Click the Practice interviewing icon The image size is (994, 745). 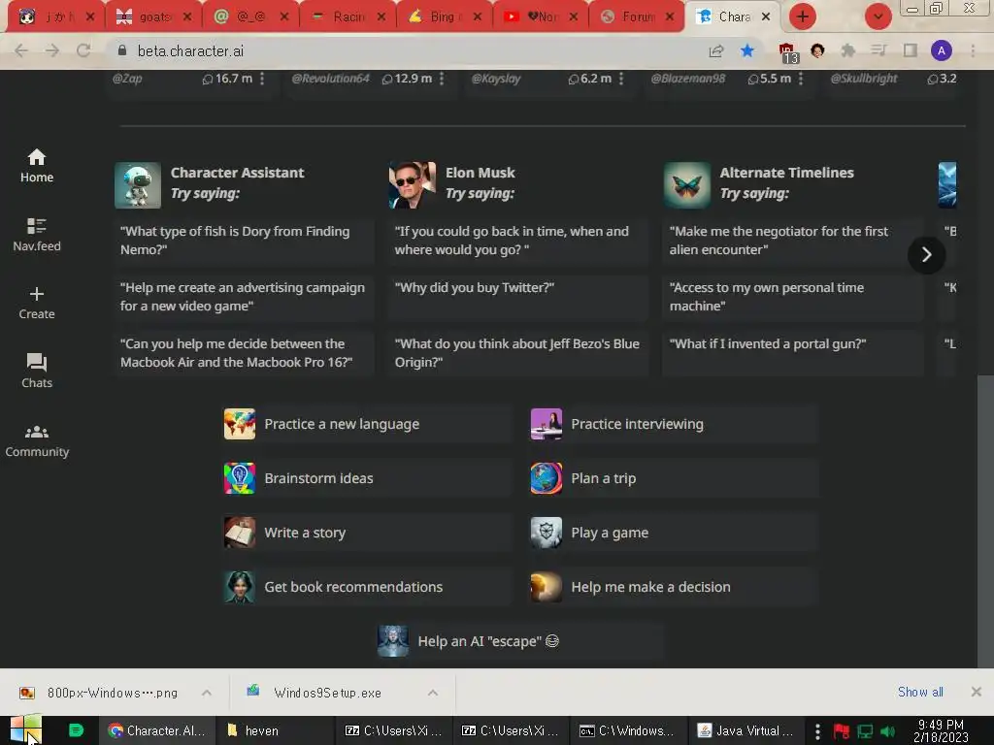[547, 424]
